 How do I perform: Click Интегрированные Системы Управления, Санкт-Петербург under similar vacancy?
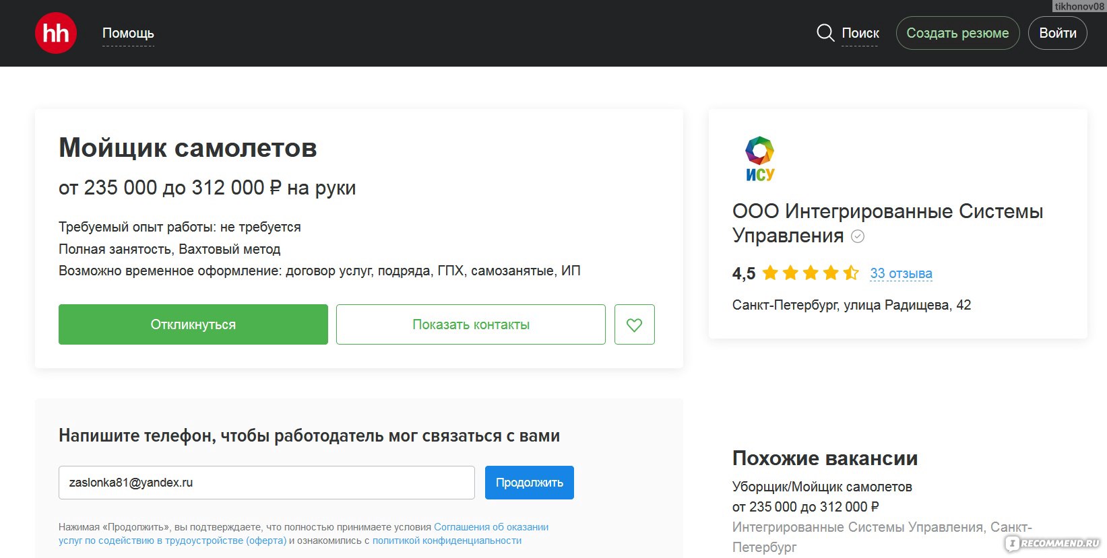pos(882,537)
